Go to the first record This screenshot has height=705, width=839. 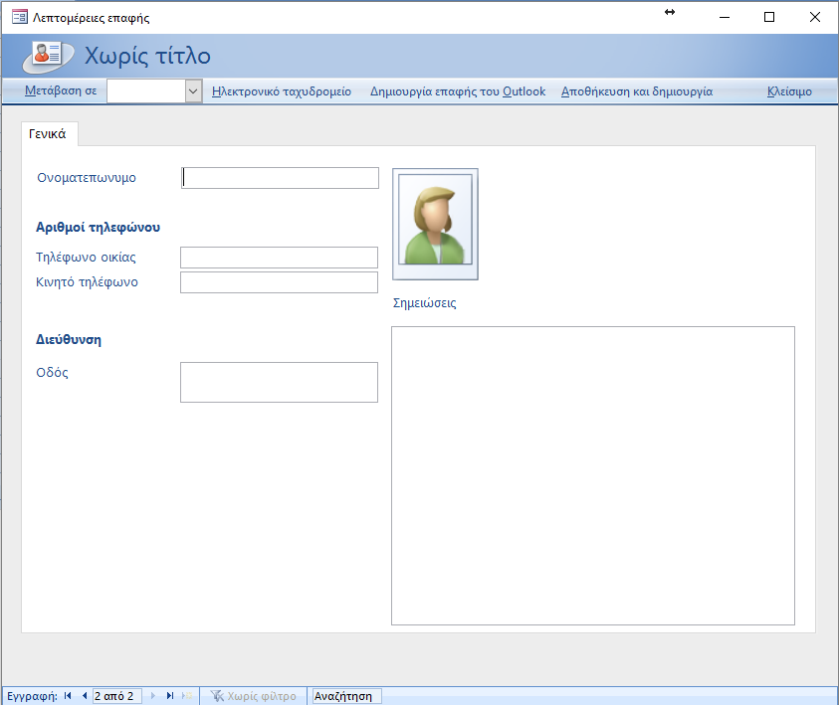[68, 695]
